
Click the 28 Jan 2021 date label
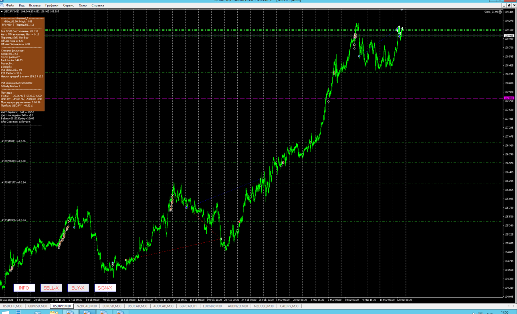(6, 300)
